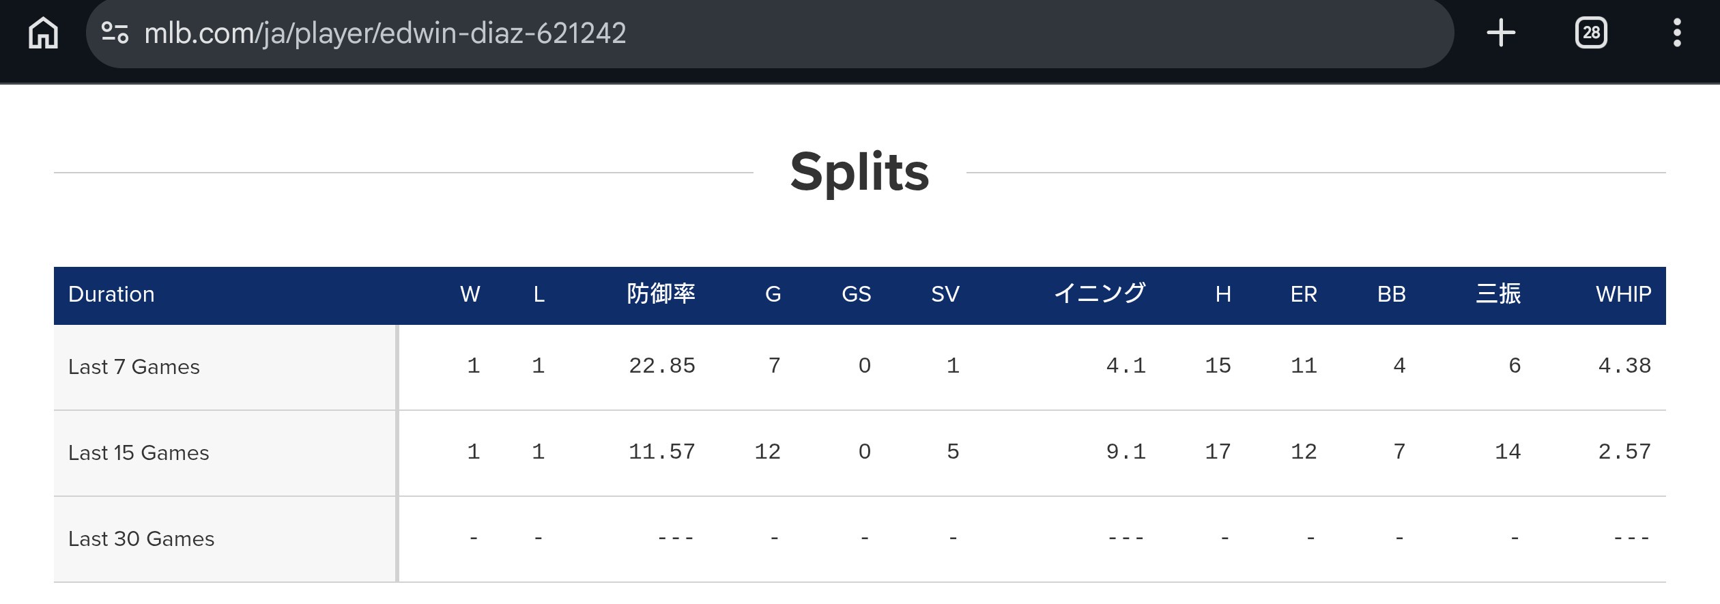Sort by the WHIP column header
The width and height of the screenshot is (1720, 604).
click(1624, 294)
